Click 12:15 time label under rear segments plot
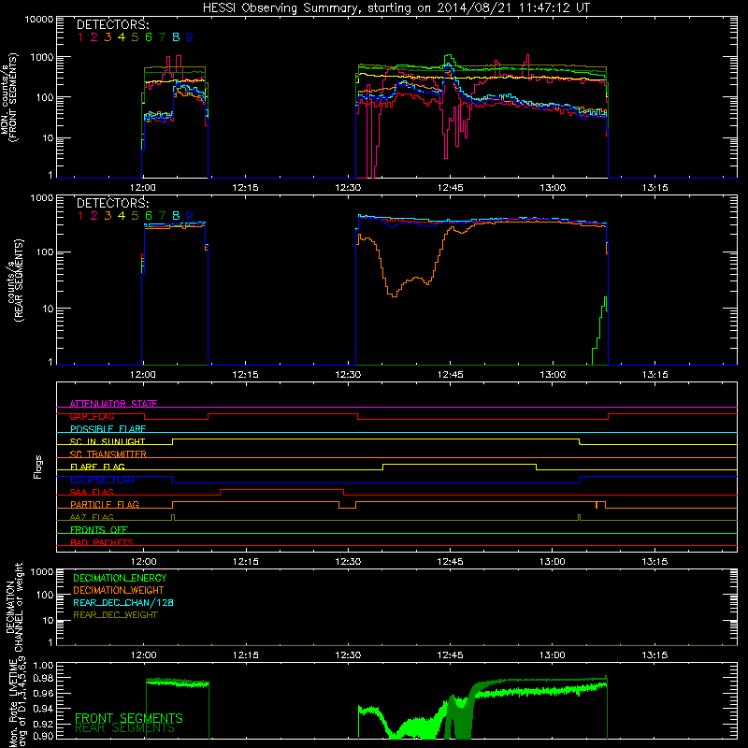This screenshot has width=748, height=748. click(x=245, y=375)
